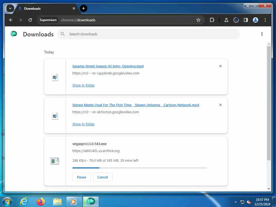
Task: Click the network tray icon
Action: 242,202
